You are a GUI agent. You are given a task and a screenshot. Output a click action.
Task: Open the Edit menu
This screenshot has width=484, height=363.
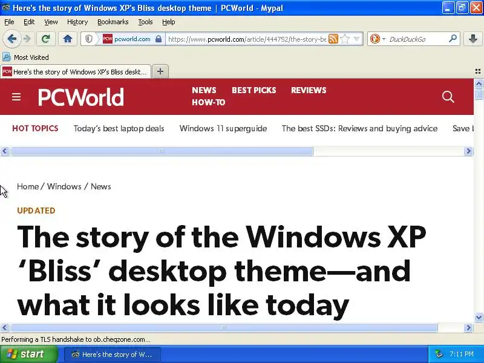(x=29, y=22)
